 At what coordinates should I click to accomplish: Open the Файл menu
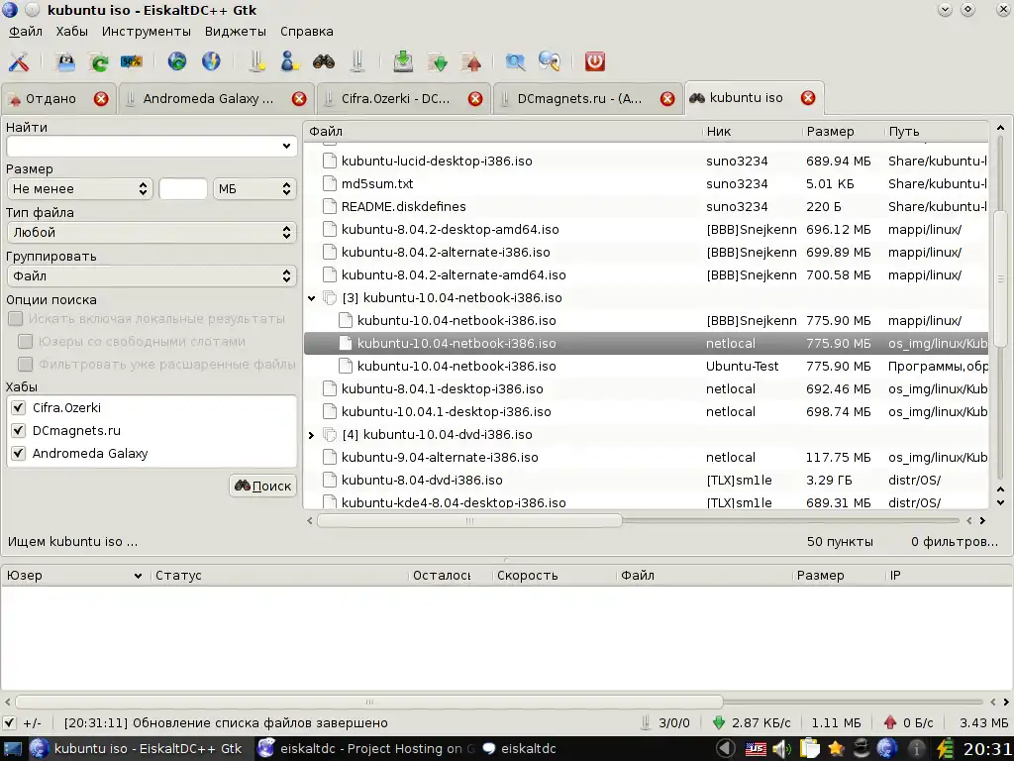[25, 31]
